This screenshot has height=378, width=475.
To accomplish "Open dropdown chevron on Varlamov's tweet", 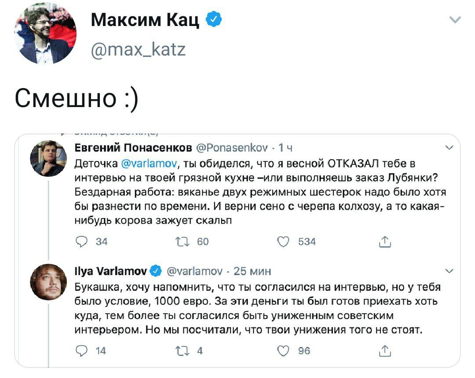I will click(449, 271).
